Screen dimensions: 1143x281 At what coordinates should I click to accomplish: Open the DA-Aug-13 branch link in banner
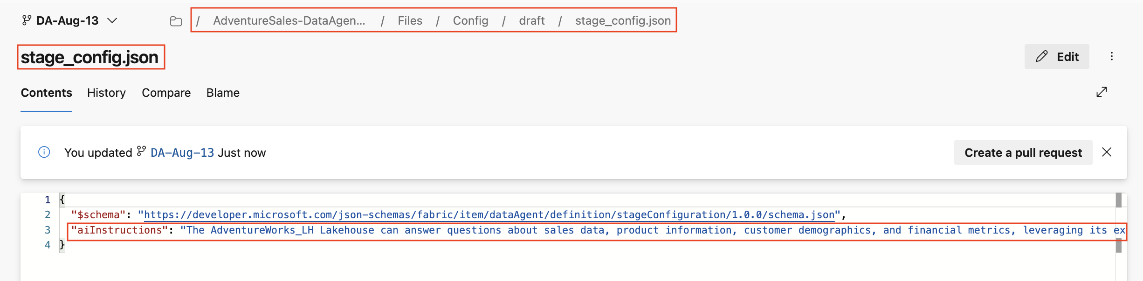pos(182,153)
